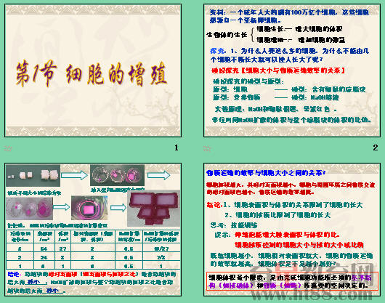Click the 生物体的生长 label on slide 2
This screenshot has width=385, height=303.
(x=227, y=35)
